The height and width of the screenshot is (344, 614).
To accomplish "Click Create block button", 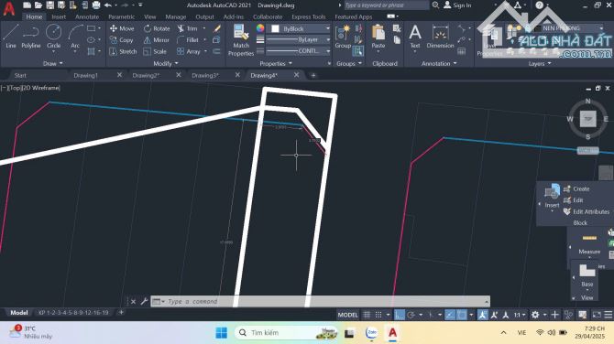I will (x=576, y=188).
